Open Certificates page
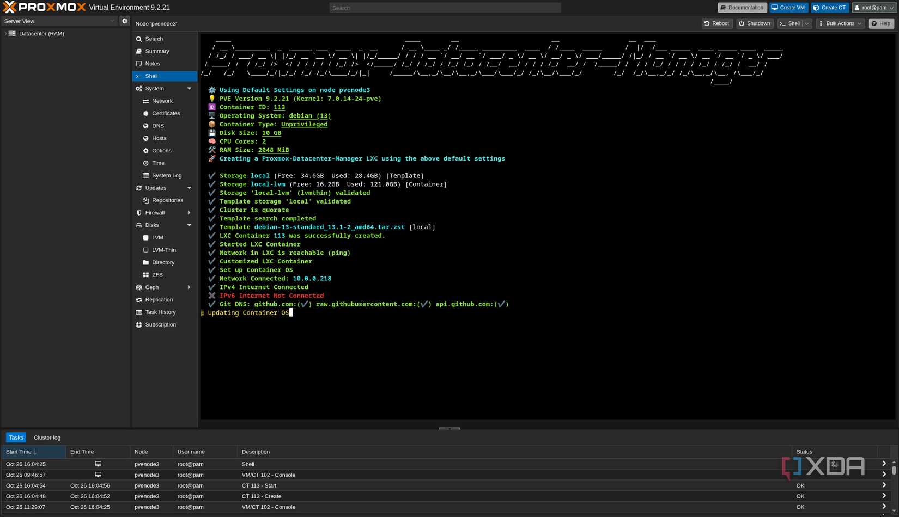 (x=165, y=113)
